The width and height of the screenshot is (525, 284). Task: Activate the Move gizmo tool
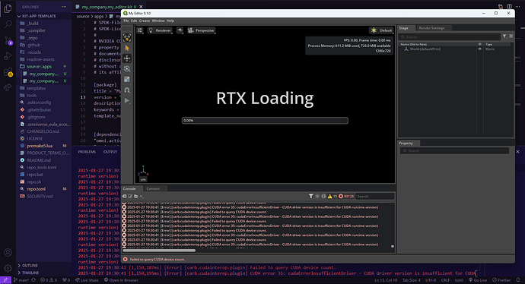127,58
